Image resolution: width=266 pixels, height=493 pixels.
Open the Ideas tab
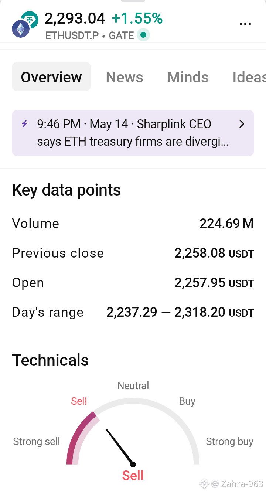[249, 77]
